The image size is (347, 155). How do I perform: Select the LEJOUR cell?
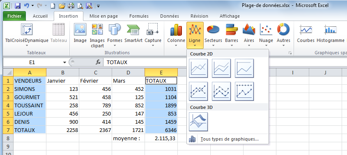pos(30,113)
